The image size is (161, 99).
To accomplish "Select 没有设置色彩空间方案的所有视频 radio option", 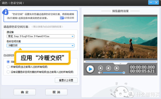I will point(8,72).
